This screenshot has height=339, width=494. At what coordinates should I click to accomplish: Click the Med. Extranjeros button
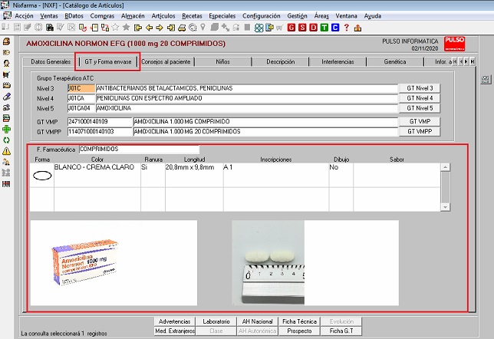point(175,331)
